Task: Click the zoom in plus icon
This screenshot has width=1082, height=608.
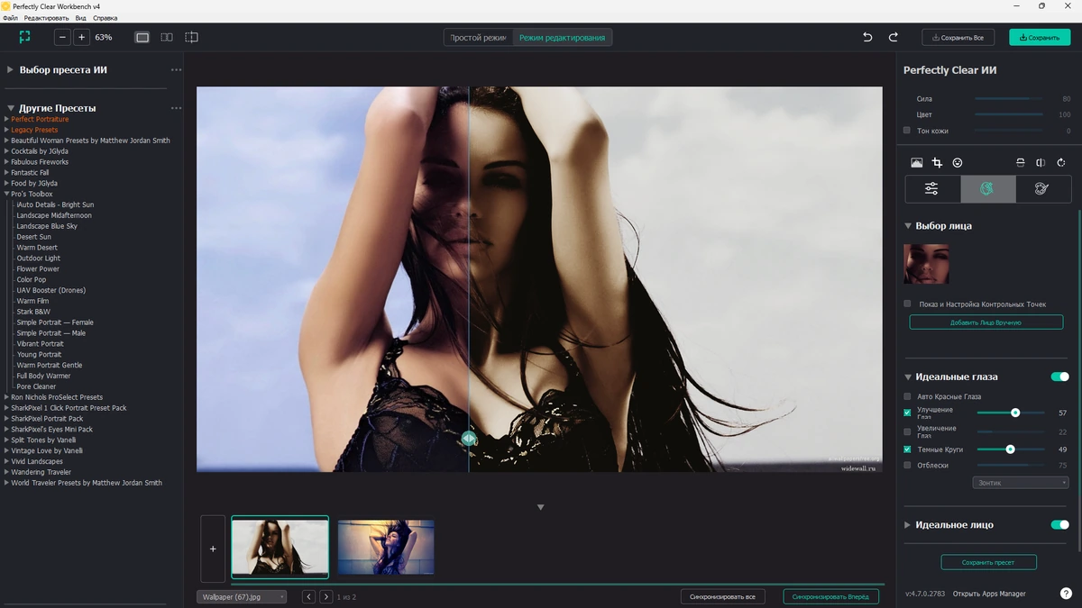Action: [x=82, y=37]
